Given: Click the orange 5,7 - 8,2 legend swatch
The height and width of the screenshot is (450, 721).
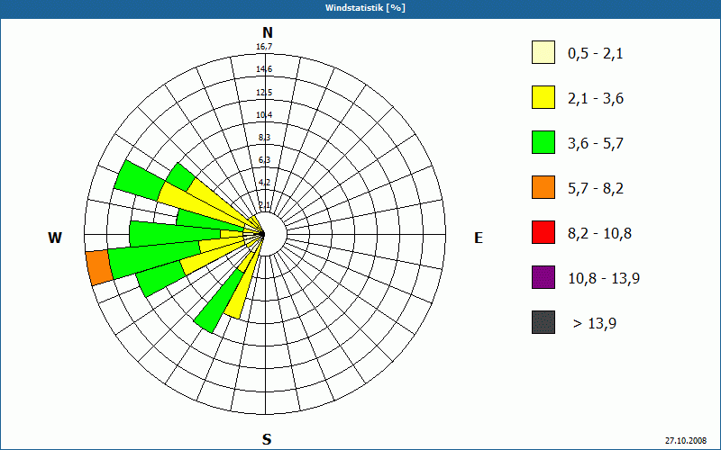Looking at the screenshot, I should tap(543, 187).
